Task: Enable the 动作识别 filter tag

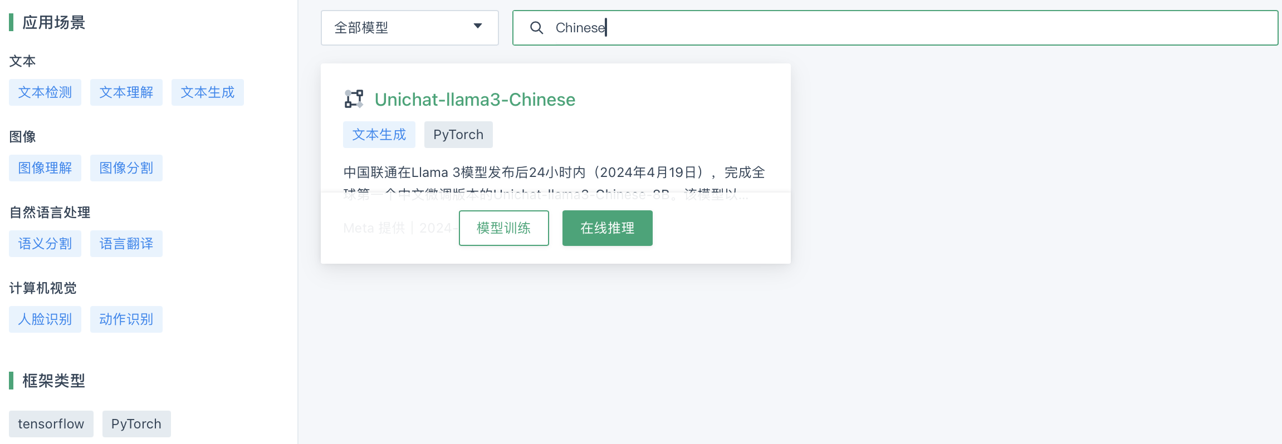Action: [x=126, y=319]
